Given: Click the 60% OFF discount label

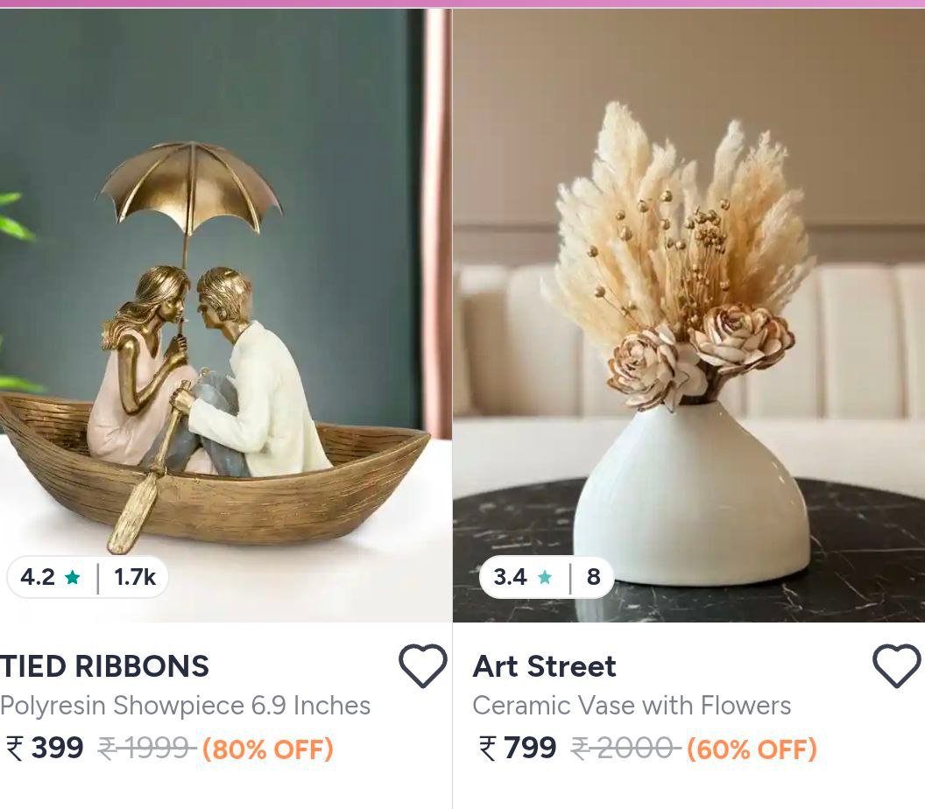Looking at the screenshot, I should [x=752, y=749].
